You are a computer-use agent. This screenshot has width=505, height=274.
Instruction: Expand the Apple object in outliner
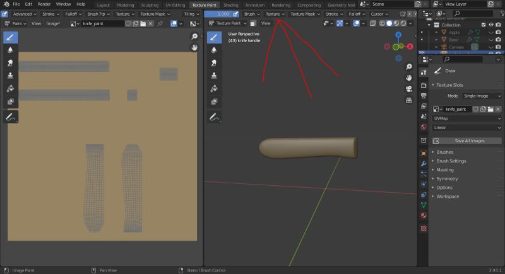436,33
